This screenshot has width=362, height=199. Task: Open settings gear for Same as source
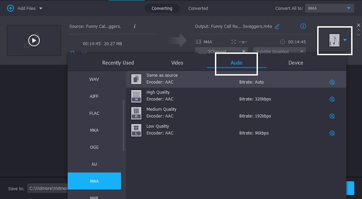click(332, 82)
